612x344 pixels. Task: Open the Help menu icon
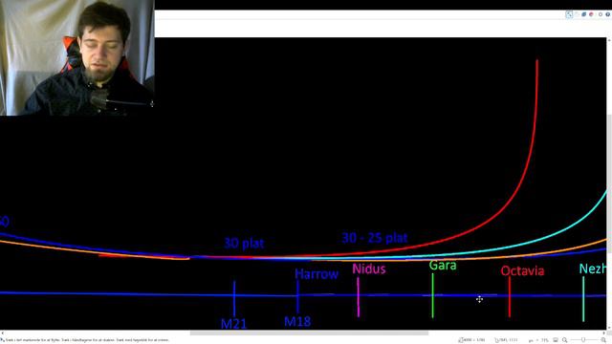[x=608, y=14]
